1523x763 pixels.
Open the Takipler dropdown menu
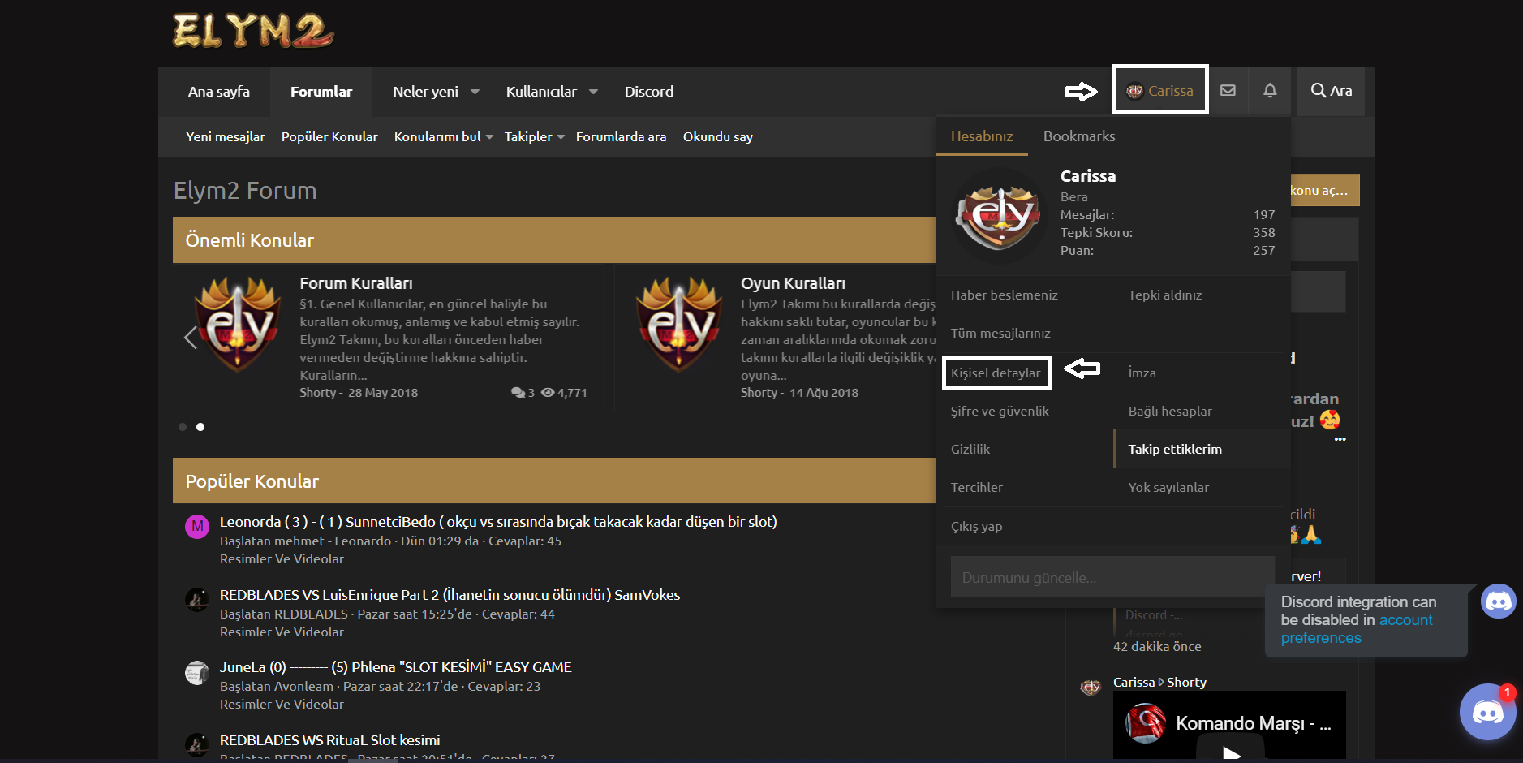click(534, 137)
